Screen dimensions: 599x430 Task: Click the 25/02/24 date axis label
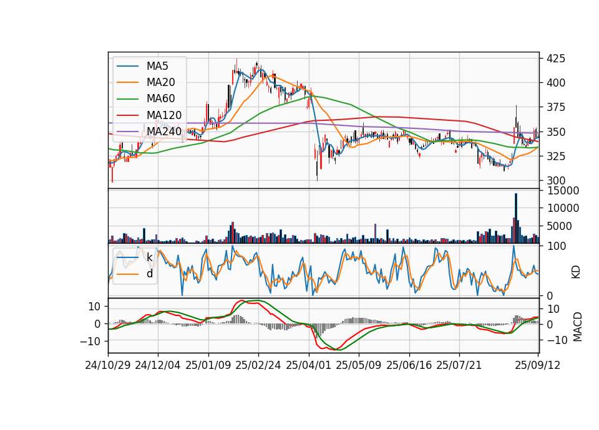point(258,365)
